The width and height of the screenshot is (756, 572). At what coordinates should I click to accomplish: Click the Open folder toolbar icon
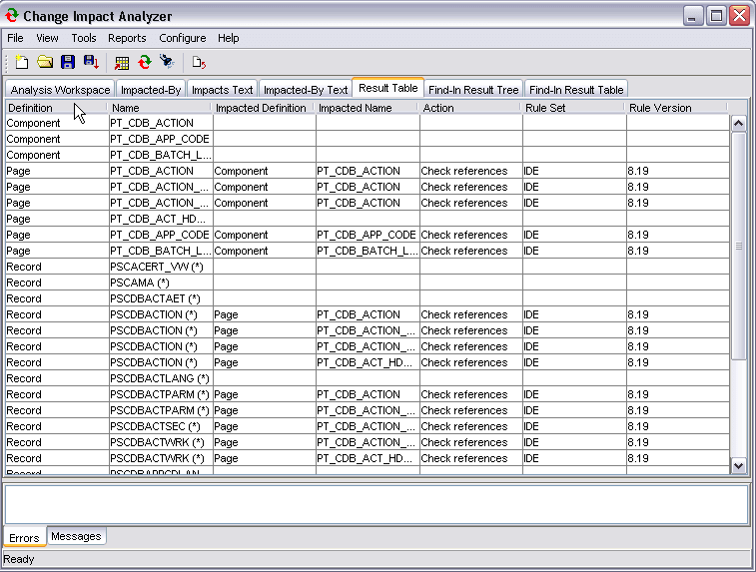click(45, 62)
